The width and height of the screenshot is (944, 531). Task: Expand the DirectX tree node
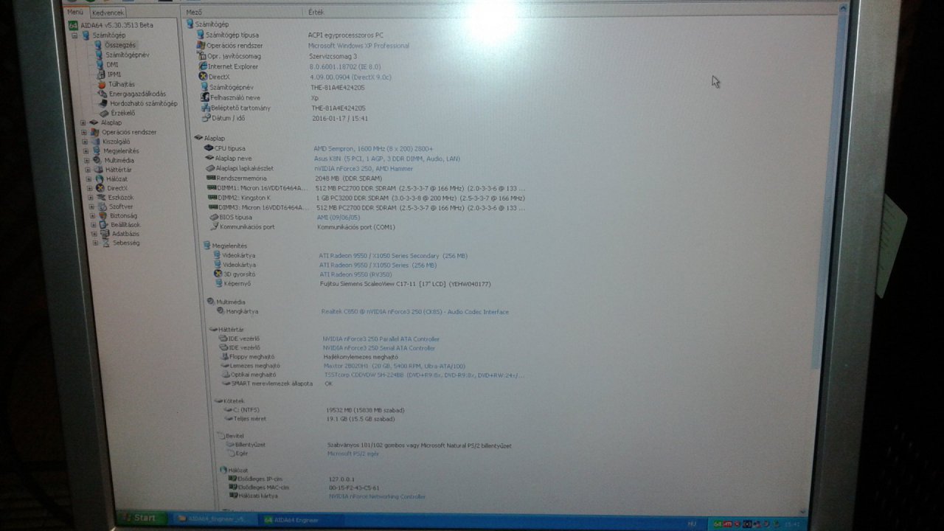click(89, 188)
